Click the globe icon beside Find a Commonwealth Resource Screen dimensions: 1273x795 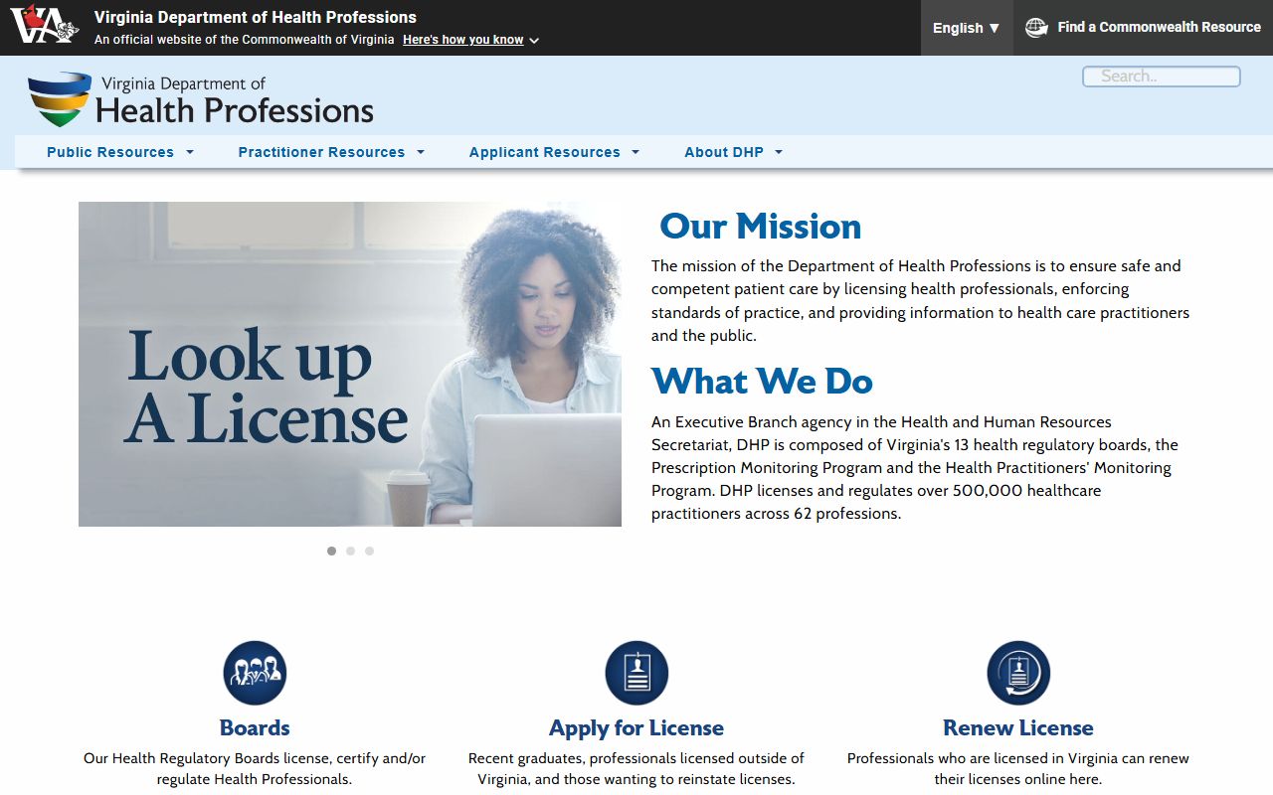(1036, 28)
